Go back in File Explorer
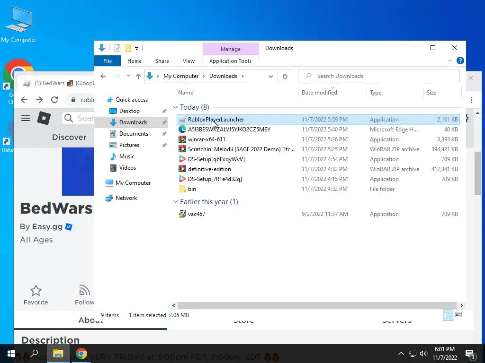The height and width of the screenshot is (363, 485). click(x=103, y=76)
